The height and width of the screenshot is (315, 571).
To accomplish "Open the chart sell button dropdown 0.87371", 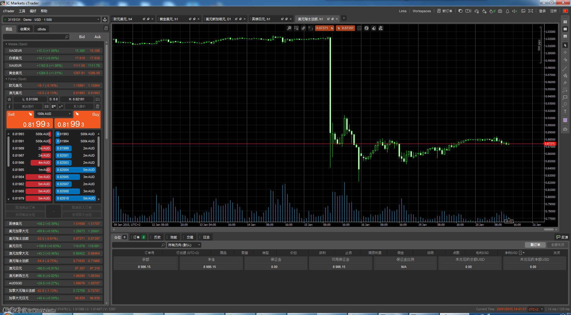I will [325, 28].
